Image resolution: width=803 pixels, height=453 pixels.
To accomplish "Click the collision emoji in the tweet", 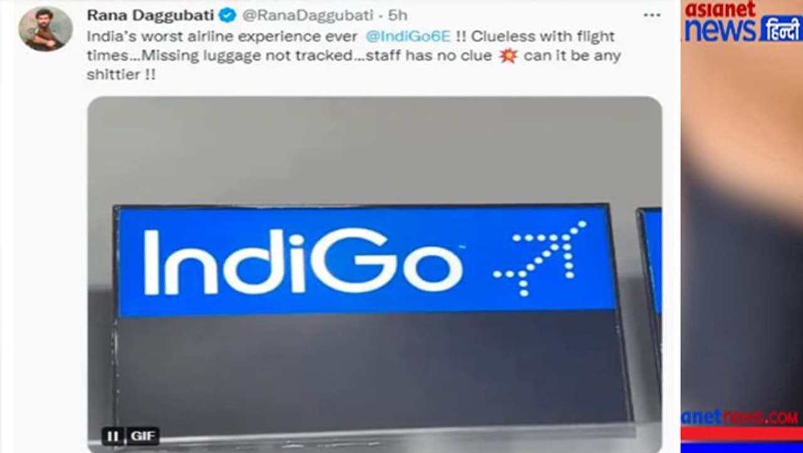I will [508, 56].
